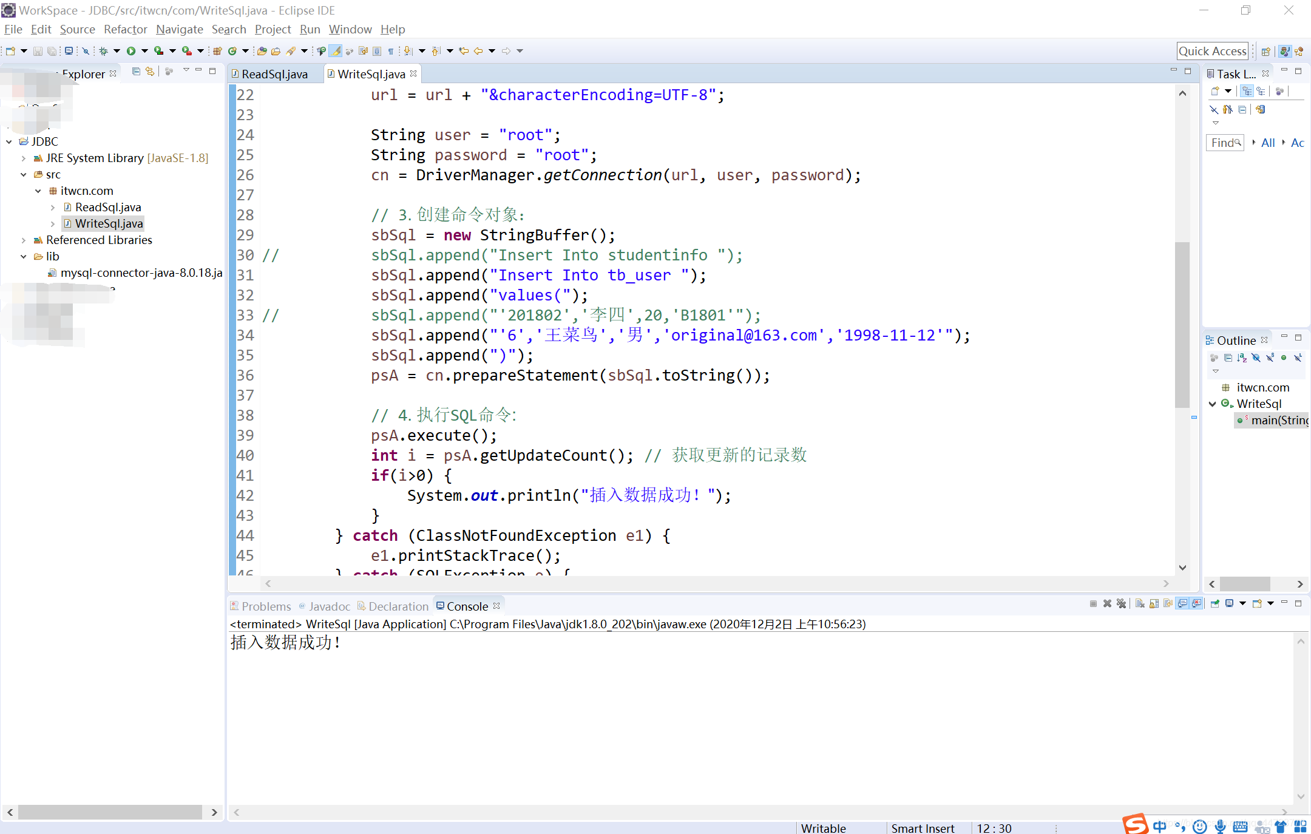The image size is (1311, 834).
Task: Collapse the lib folder node
Action: pyautogui.click(x=24, y=256)
